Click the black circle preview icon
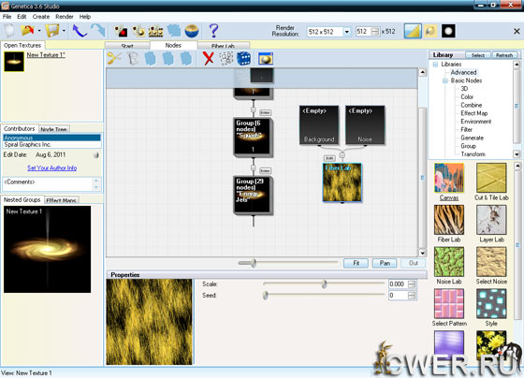This screenshot has height=378, width=524. pos(448,31)
